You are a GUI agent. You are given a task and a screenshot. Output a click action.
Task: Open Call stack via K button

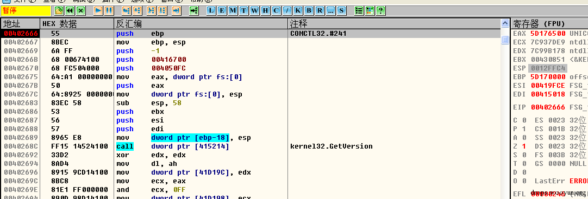298,10
